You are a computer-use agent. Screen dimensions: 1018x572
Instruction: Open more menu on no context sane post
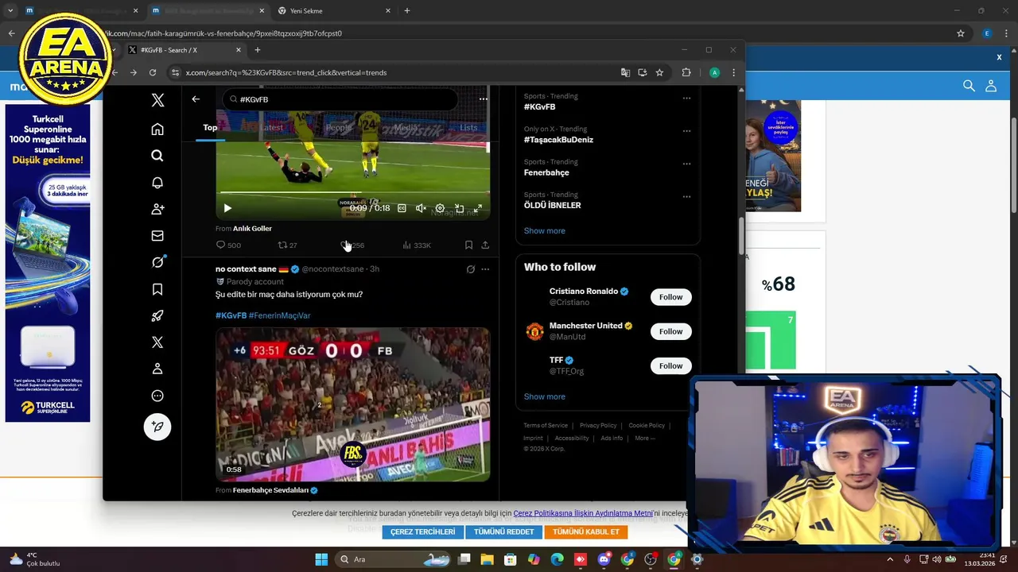coord(485,269)
